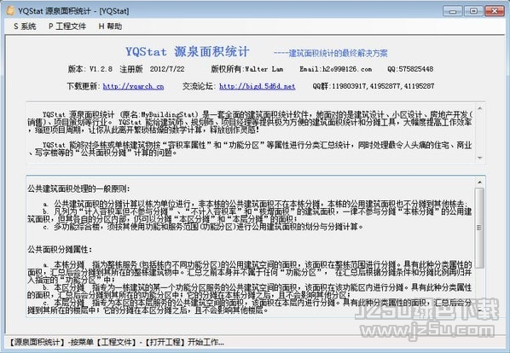Screen dimensions: 510x353
Task: Click the heading 公共建筑面积处理的一般原则
Action: [x=79, y=188]
